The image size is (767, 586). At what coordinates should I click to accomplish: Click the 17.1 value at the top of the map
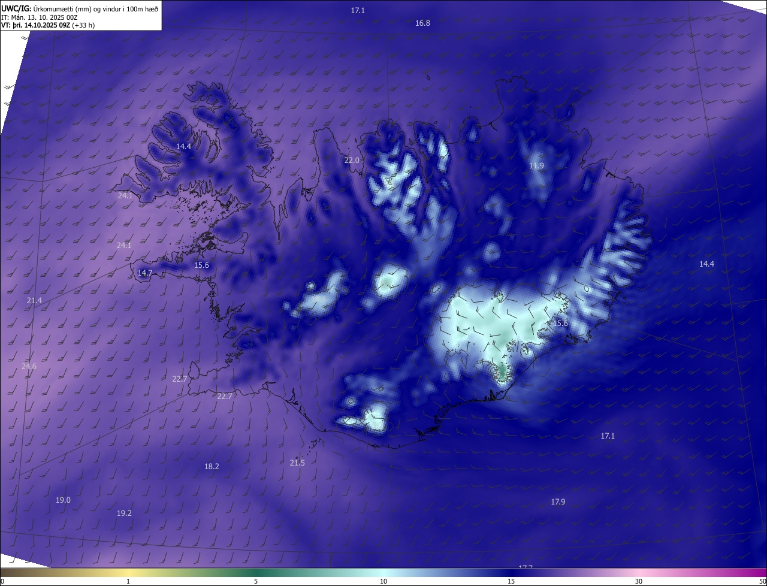pyautogui.click(x=358, y=10)
